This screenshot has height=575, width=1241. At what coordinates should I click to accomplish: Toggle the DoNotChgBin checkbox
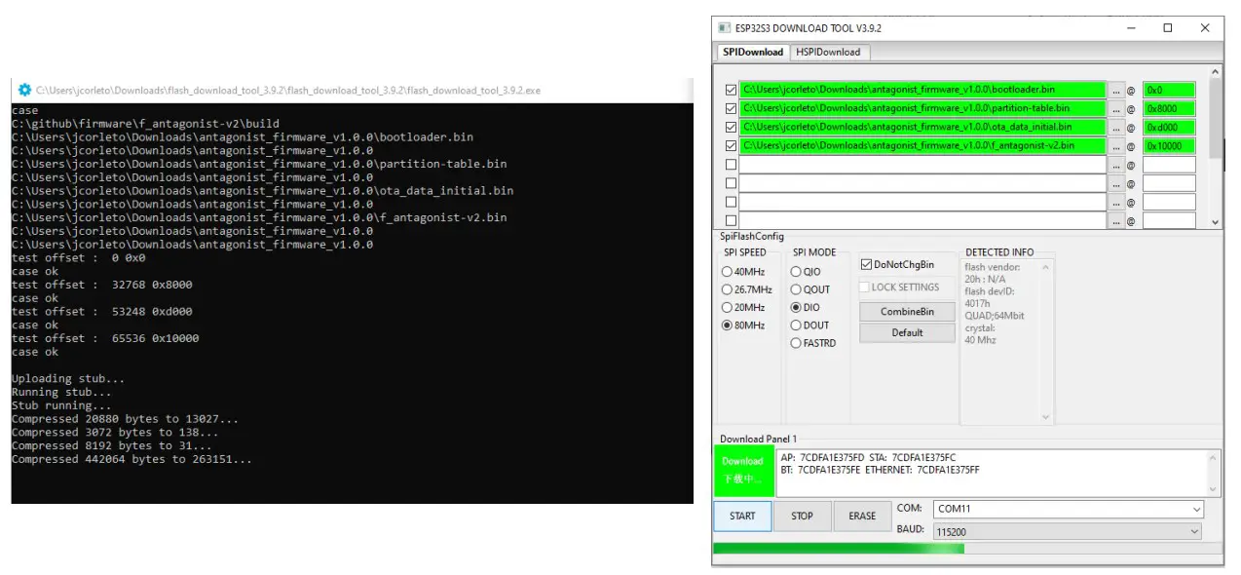[x=867, y=264]
